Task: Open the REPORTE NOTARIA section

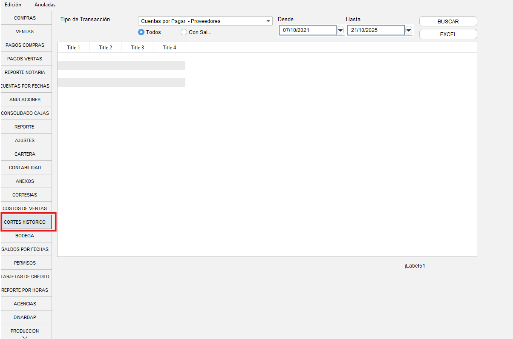Action: pos(25,72)
